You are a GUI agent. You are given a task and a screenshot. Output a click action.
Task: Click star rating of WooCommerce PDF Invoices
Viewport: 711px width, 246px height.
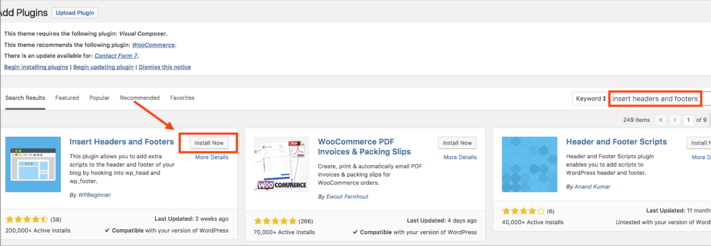coord(275,221)
